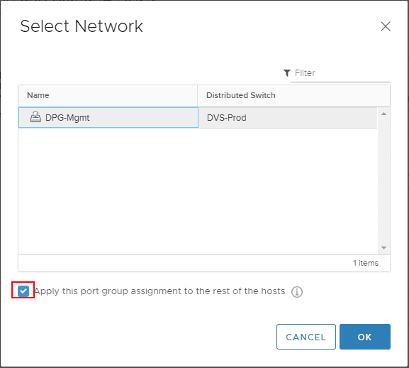Screen dimensions: 409x368
Task: Confirm selection with OK button
Action: click(364, 337)
